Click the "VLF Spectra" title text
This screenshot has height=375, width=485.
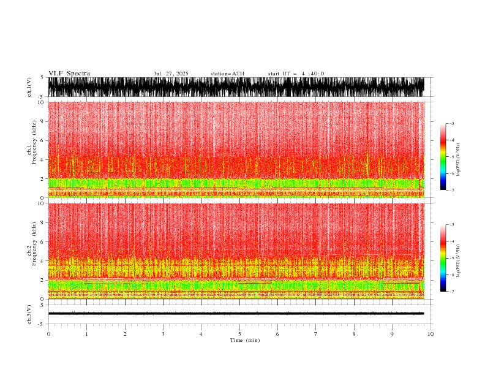[x=69, y=74]
